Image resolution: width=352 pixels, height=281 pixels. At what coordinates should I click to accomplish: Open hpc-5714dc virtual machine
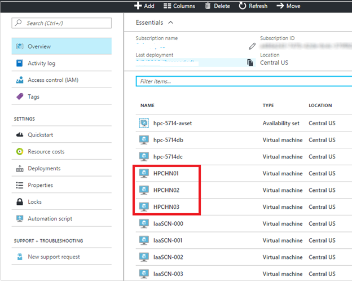click(168, 156)
